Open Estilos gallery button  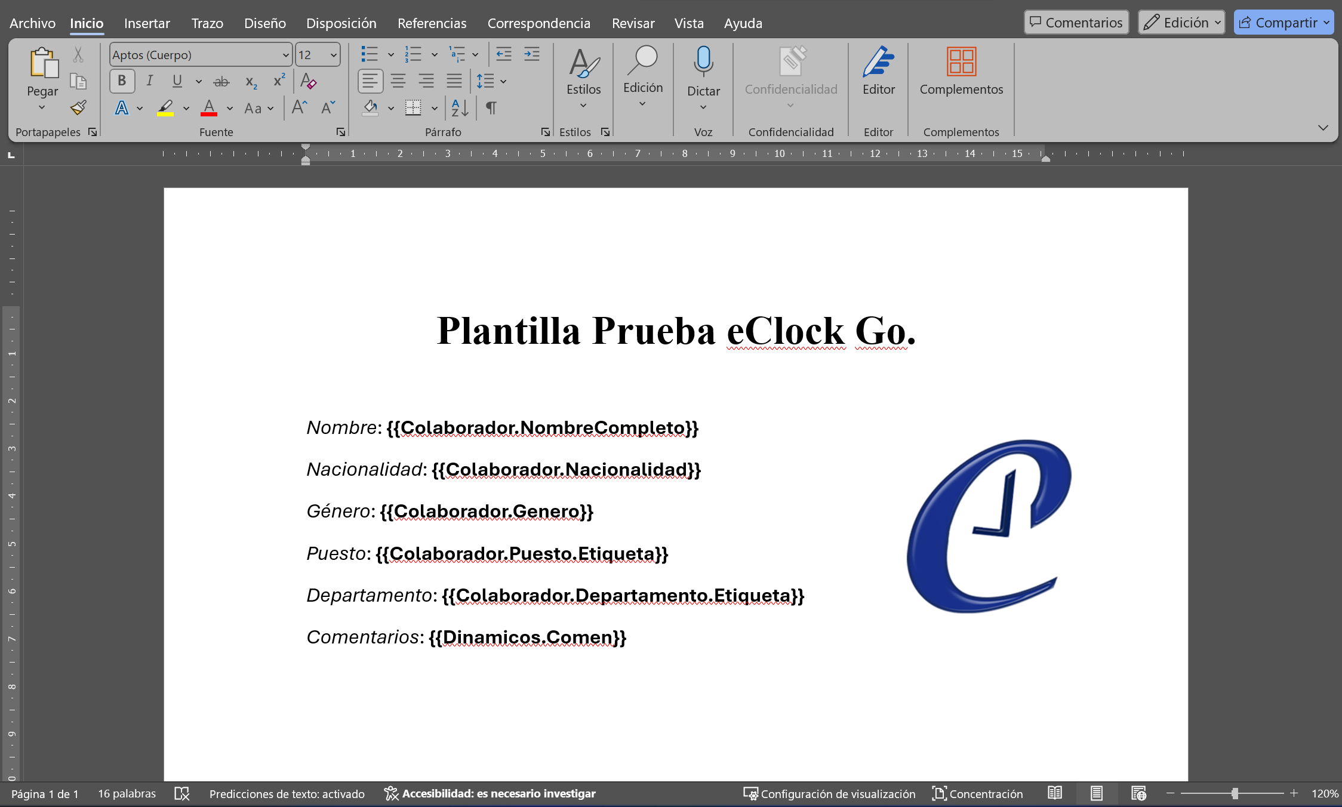pyautogui.click(x=583, y=78)
